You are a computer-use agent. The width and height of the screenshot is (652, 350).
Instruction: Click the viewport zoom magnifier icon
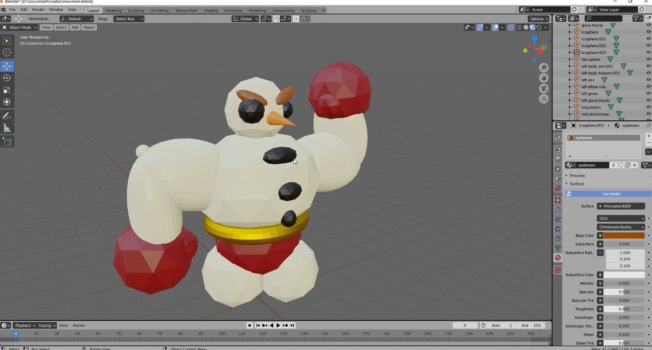pos(543,68)
